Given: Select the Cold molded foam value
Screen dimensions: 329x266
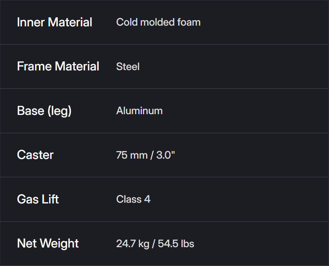Looking at the screenshot, I should tap(158, 22).
